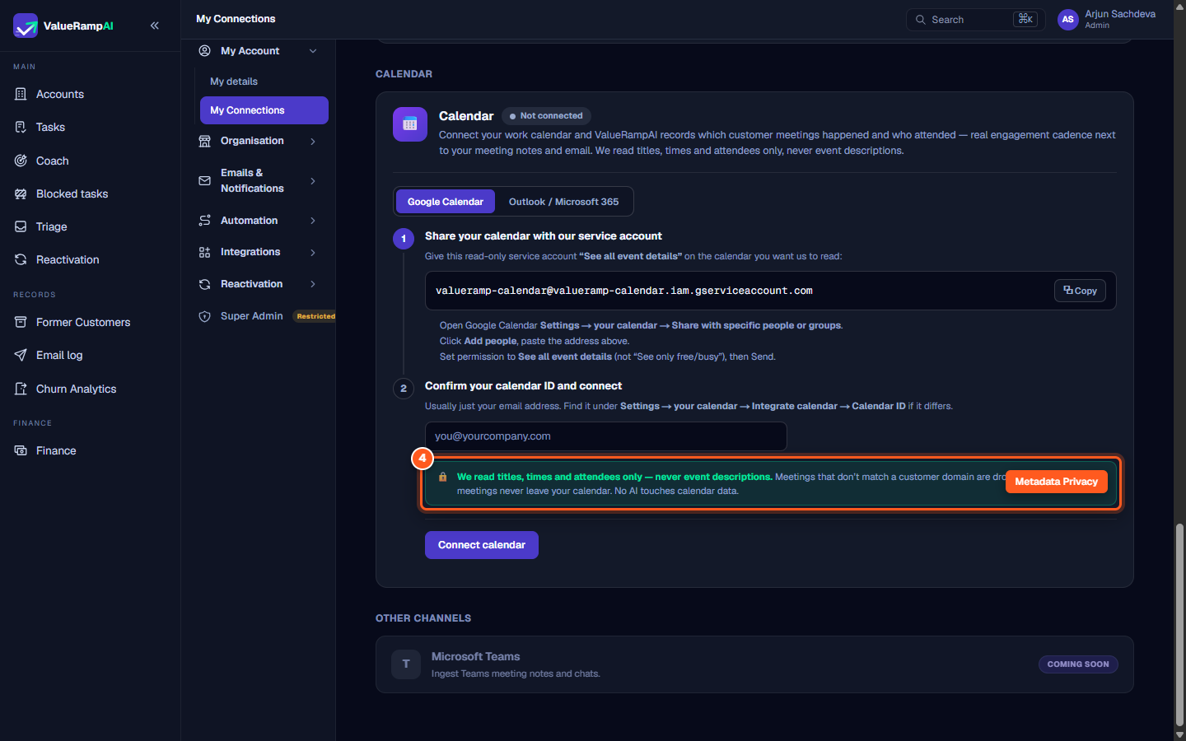Click the Tasks clipboard icon
1186x741 pixels.
pyautogui.click(x=21, y=127)
